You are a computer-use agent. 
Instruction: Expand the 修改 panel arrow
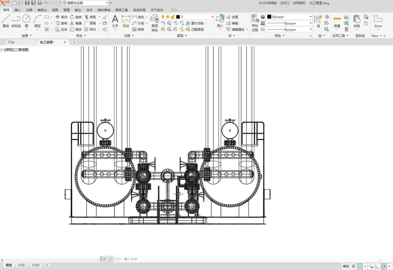click(85, 36)
